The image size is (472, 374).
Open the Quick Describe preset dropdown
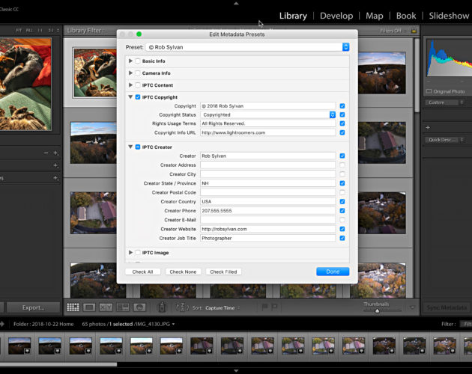pyautogui.click(x=444, y=140)
